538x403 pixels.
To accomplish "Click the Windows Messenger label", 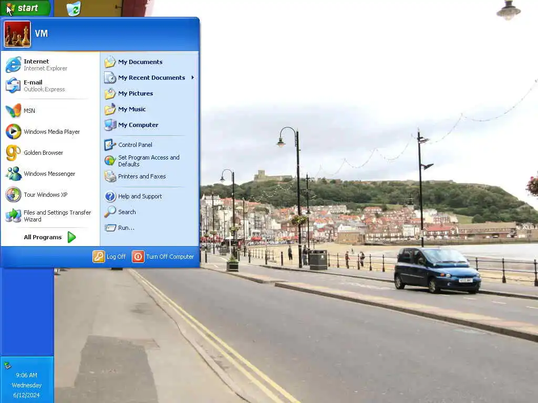I will (49, 174).
